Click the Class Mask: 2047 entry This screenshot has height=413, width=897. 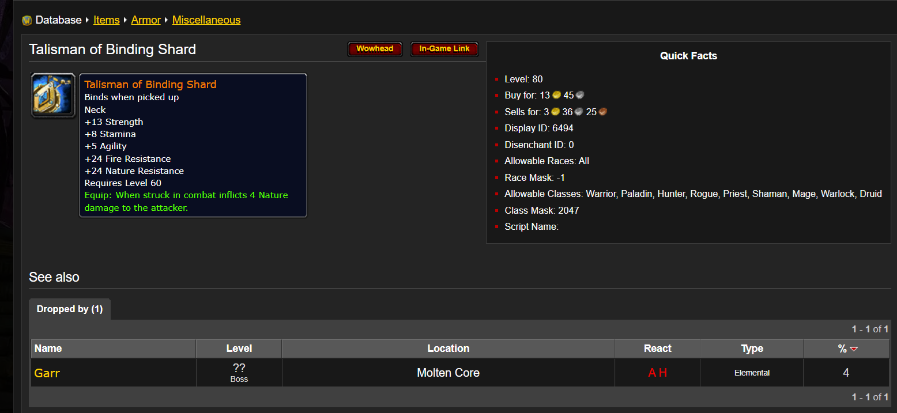(x=542, y=210)
